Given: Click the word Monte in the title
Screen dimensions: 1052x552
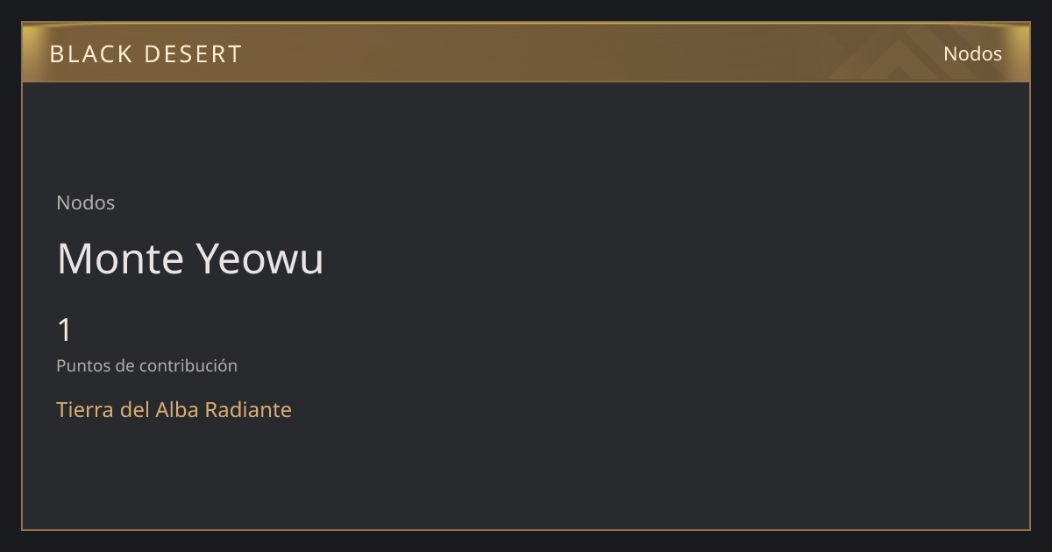Looking at the screenshot, I should point(121,259).
